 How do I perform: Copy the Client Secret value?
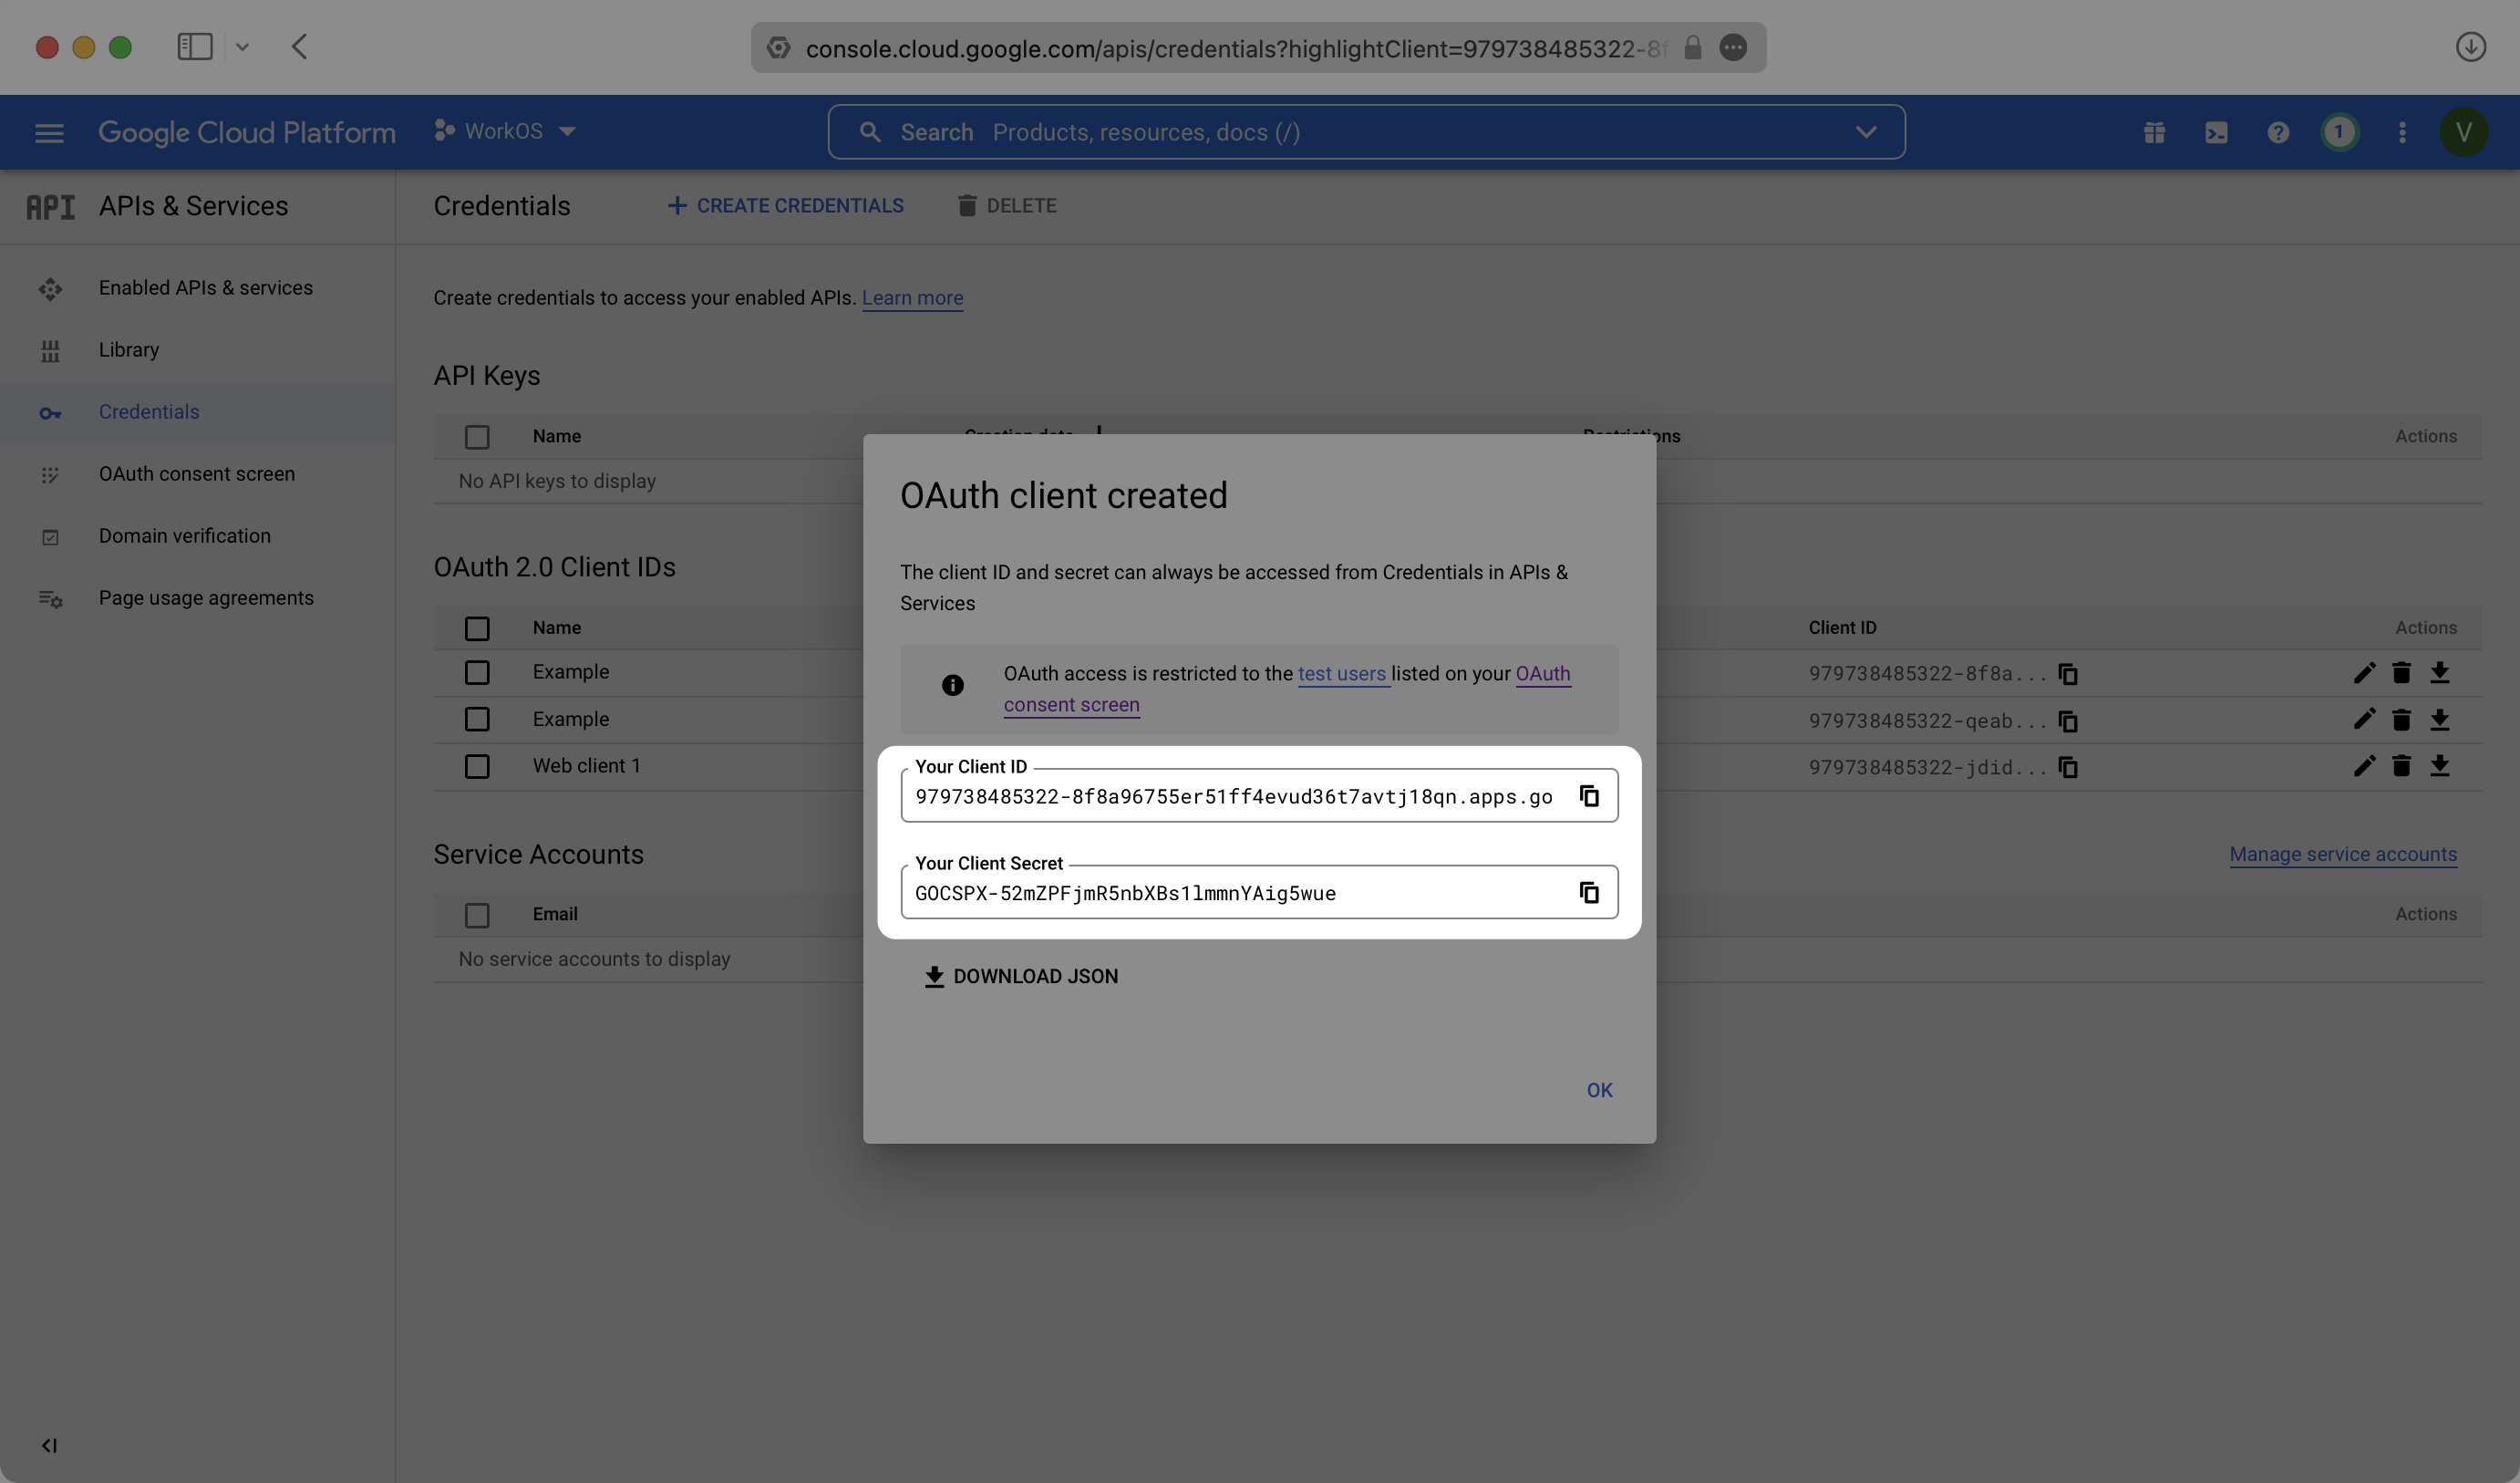click(1588, 892)
